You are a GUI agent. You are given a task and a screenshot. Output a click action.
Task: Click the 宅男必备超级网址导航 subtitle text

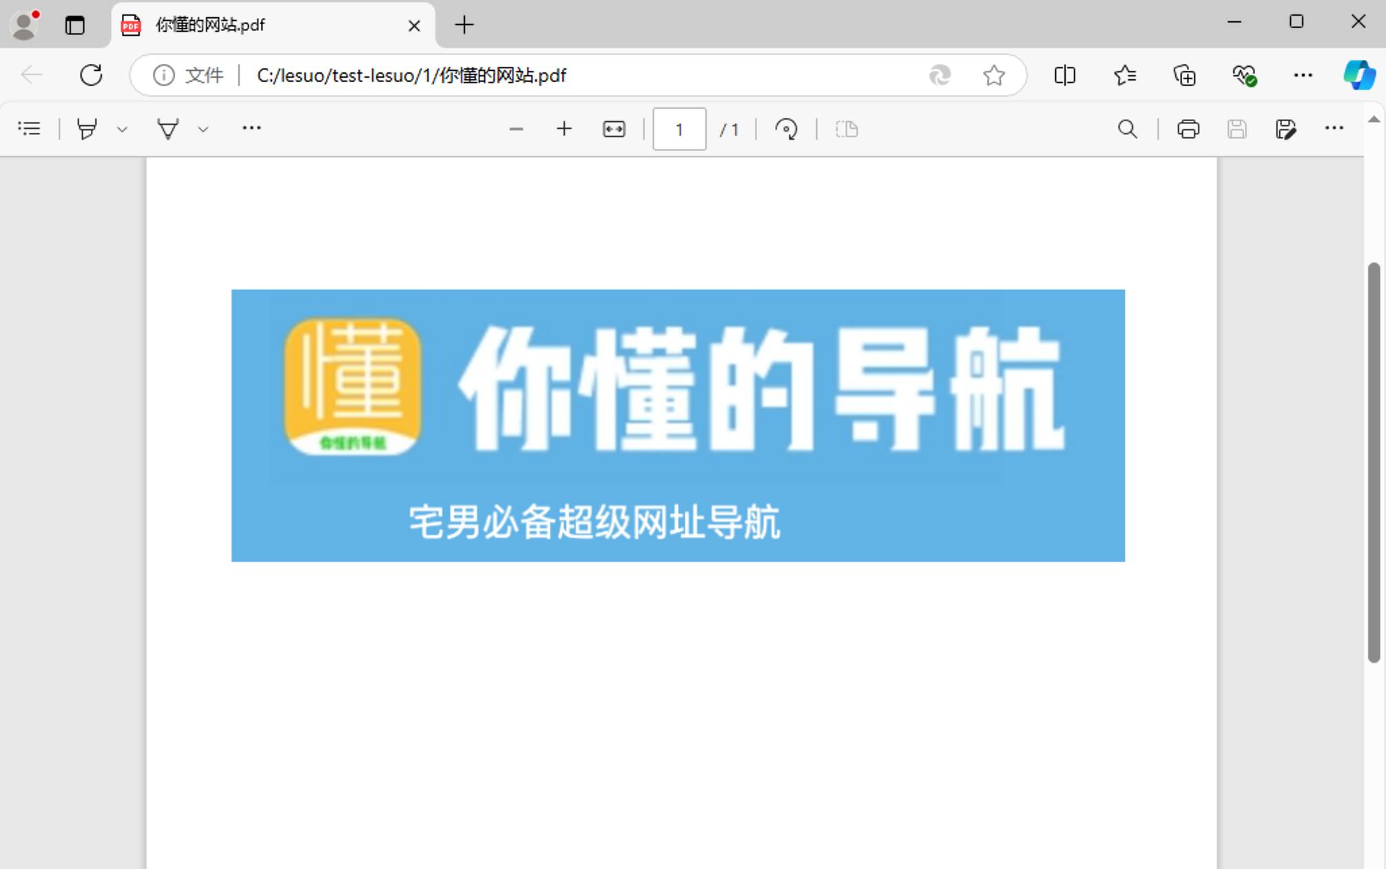594,522
